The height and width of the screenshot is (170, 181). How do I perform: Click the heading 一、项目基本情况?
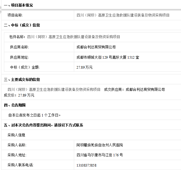(x=18, y=5)
